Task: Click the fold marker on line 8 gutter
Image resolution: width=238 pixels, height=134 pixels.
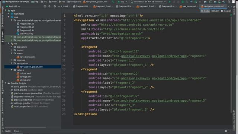Action: (x=73, y=47)
